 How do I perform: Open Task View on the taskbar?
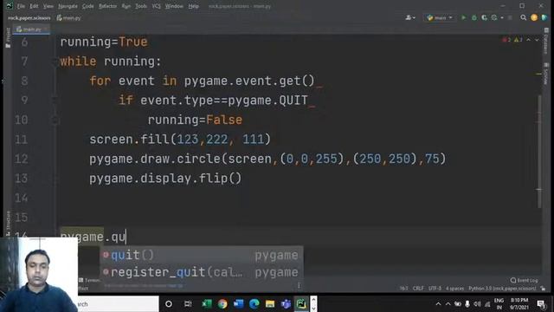pyautogui.click(x=188, y=303)
